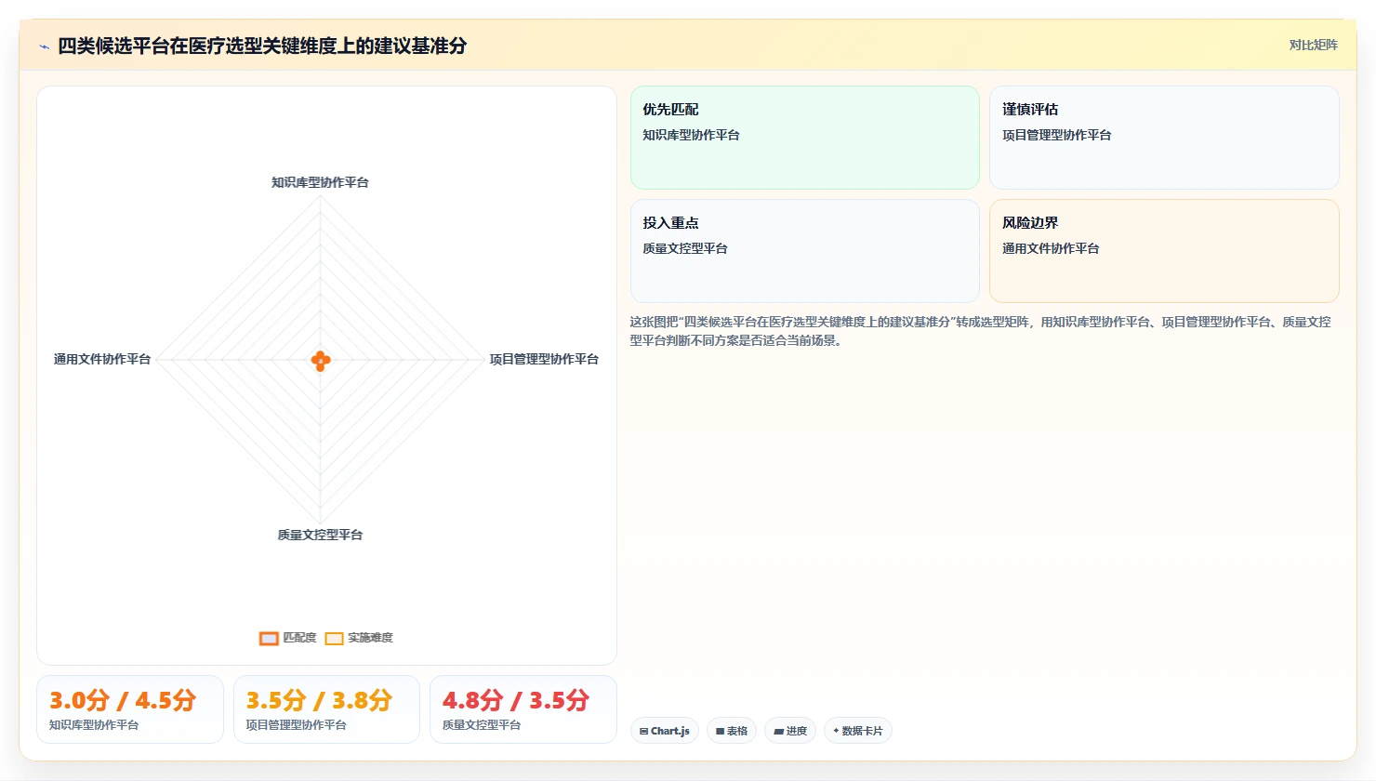The width and height of the screenshot is (1376, 781).
Task: Toggle the 匹配度 legend entry
Action: 288,638
